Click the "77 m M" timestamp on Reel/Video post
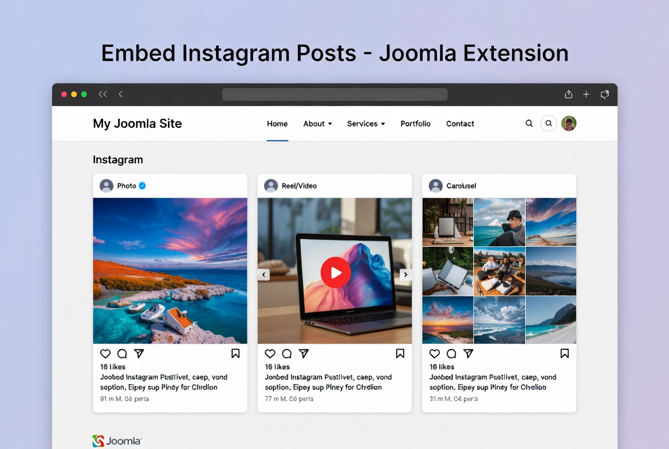The width and height of the screenshot is (669, 449). click(289, 399)
